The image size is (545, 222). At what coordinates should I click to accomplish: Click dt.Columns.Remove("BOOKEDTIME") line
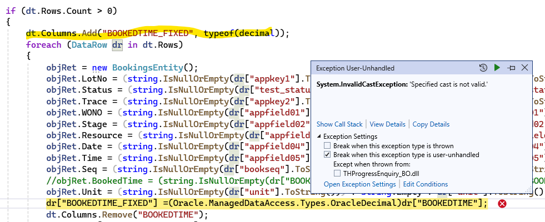(x=127, y=215)
